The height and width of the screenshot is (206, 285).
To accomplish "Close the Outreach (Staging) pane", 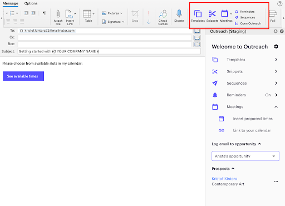I will coord(282,31).
